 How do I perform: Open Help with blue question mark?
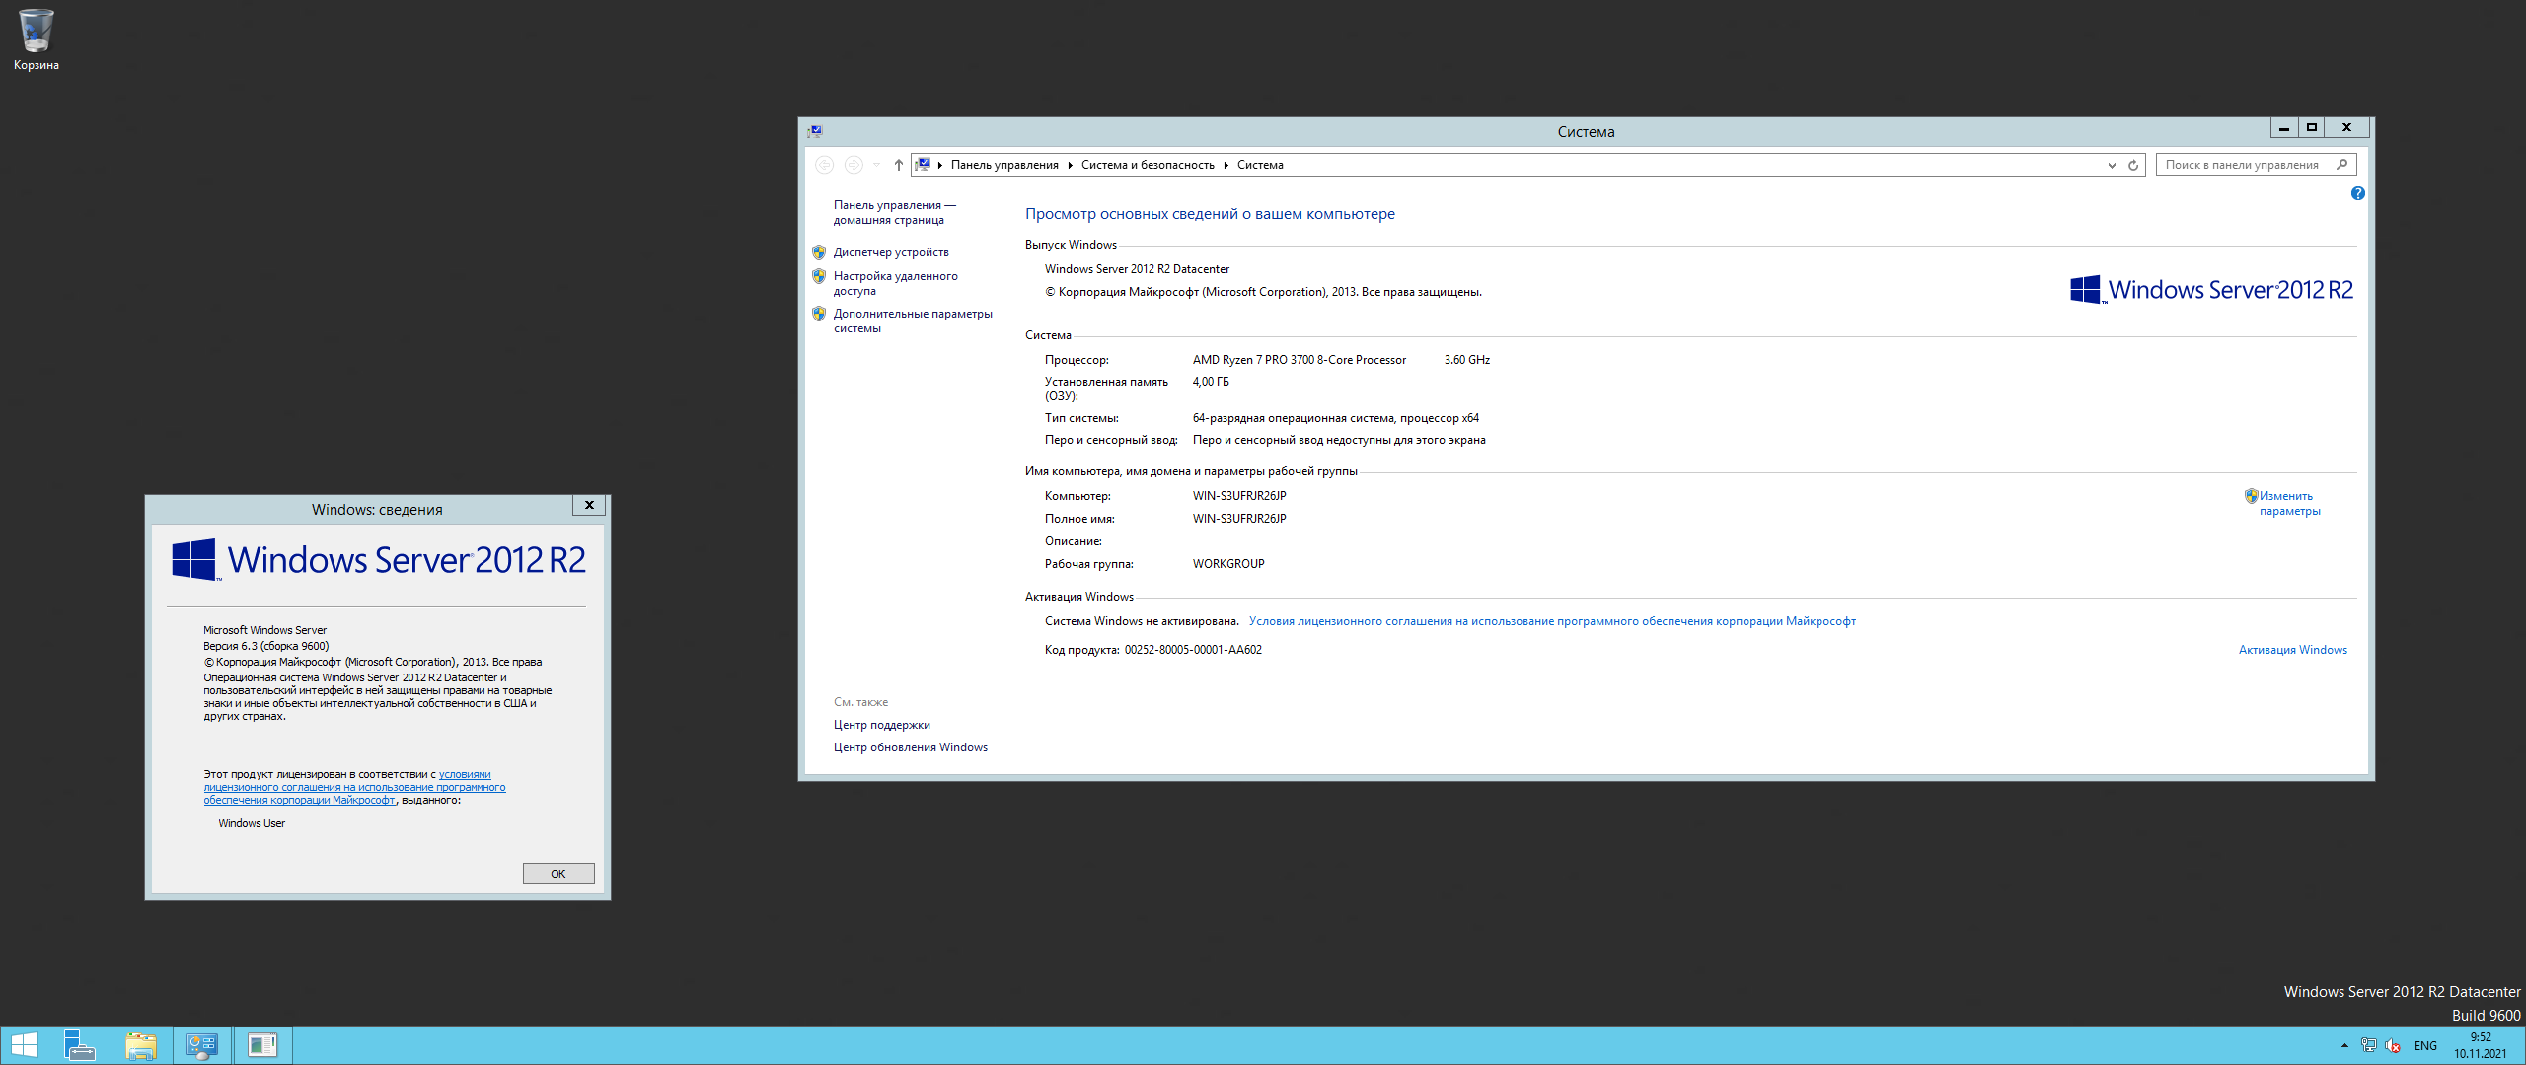coord(2357,193)
